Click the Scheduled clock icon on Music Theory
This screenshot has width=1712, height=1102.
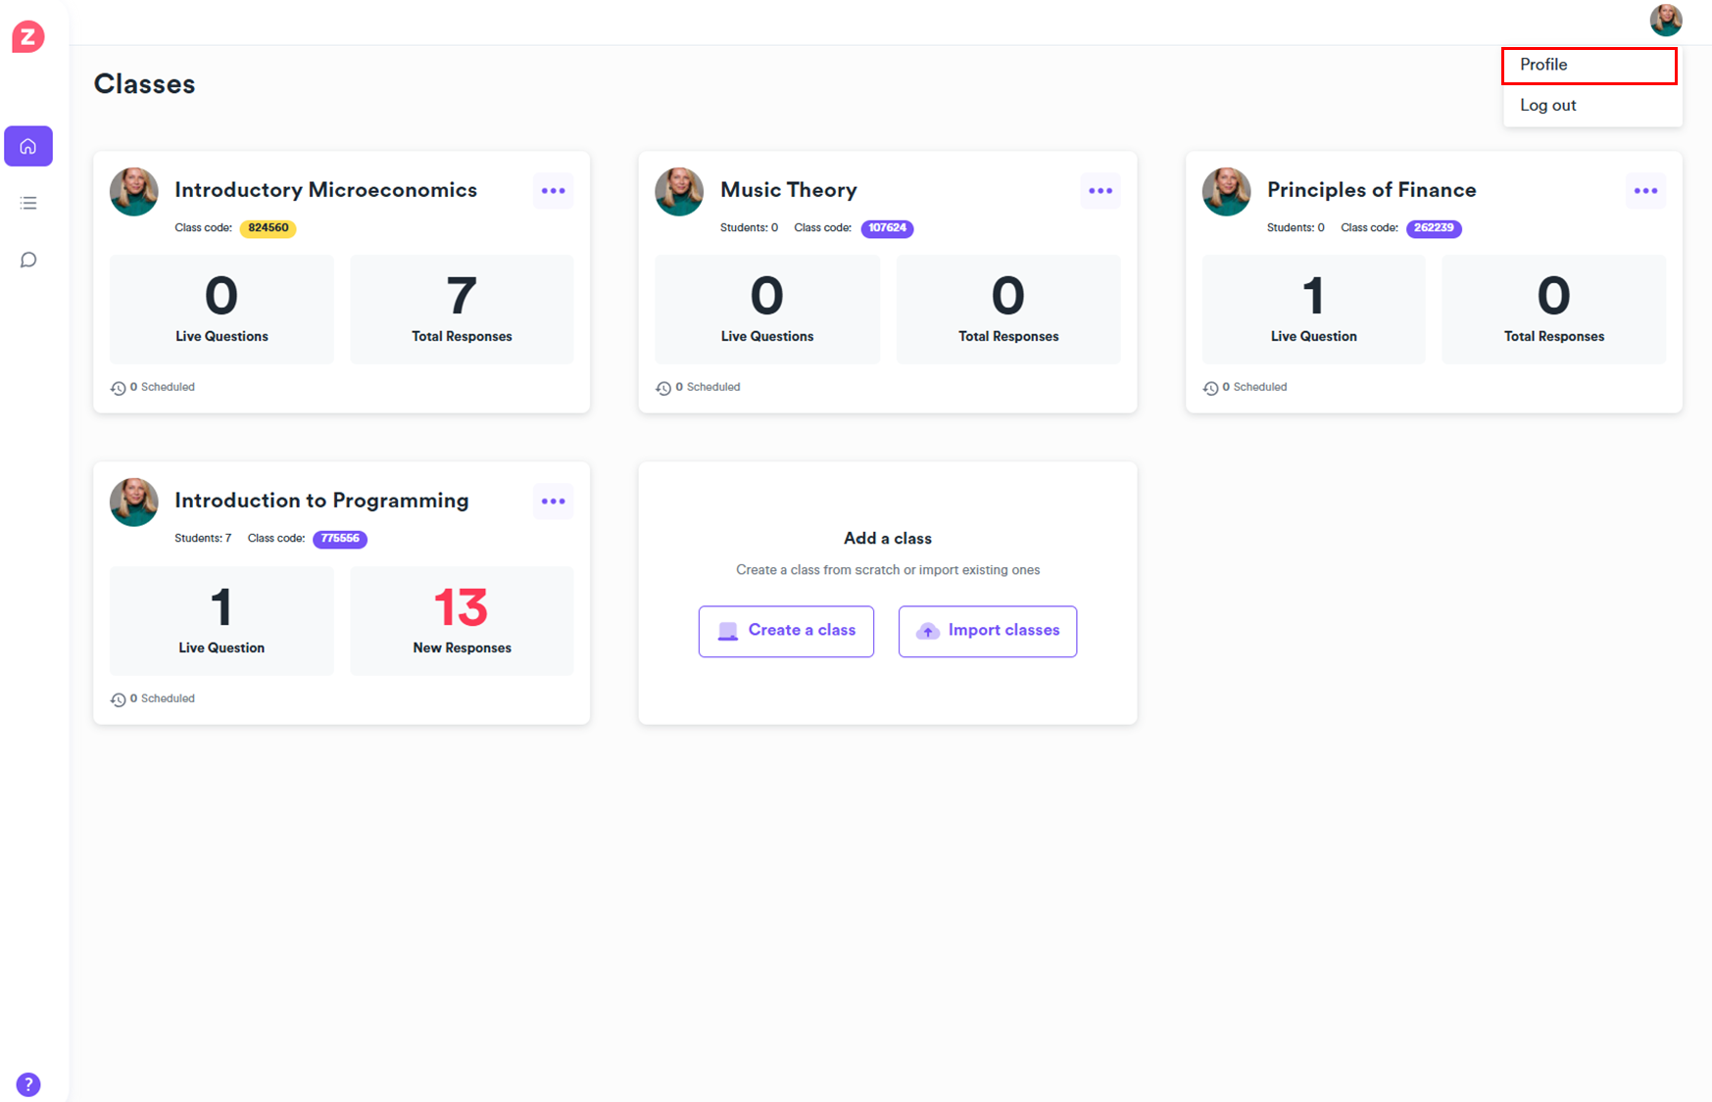pyautogui.click(x=663, y=388)
